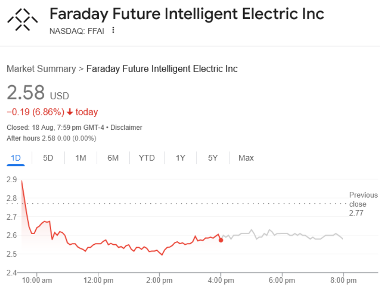Select the 1D chart range tab

(x=15, y=158)
